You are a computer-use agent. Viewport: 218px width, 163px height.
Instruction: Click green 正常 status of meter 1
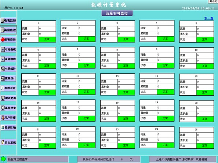point(47,40)
